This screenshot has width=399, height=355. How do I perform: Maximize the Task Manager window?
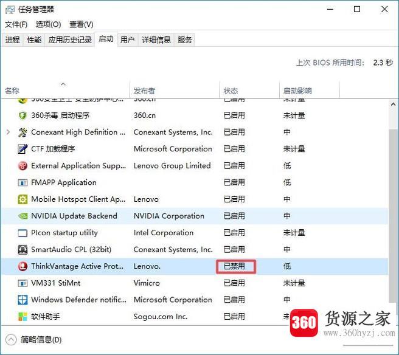coord(357,9)
